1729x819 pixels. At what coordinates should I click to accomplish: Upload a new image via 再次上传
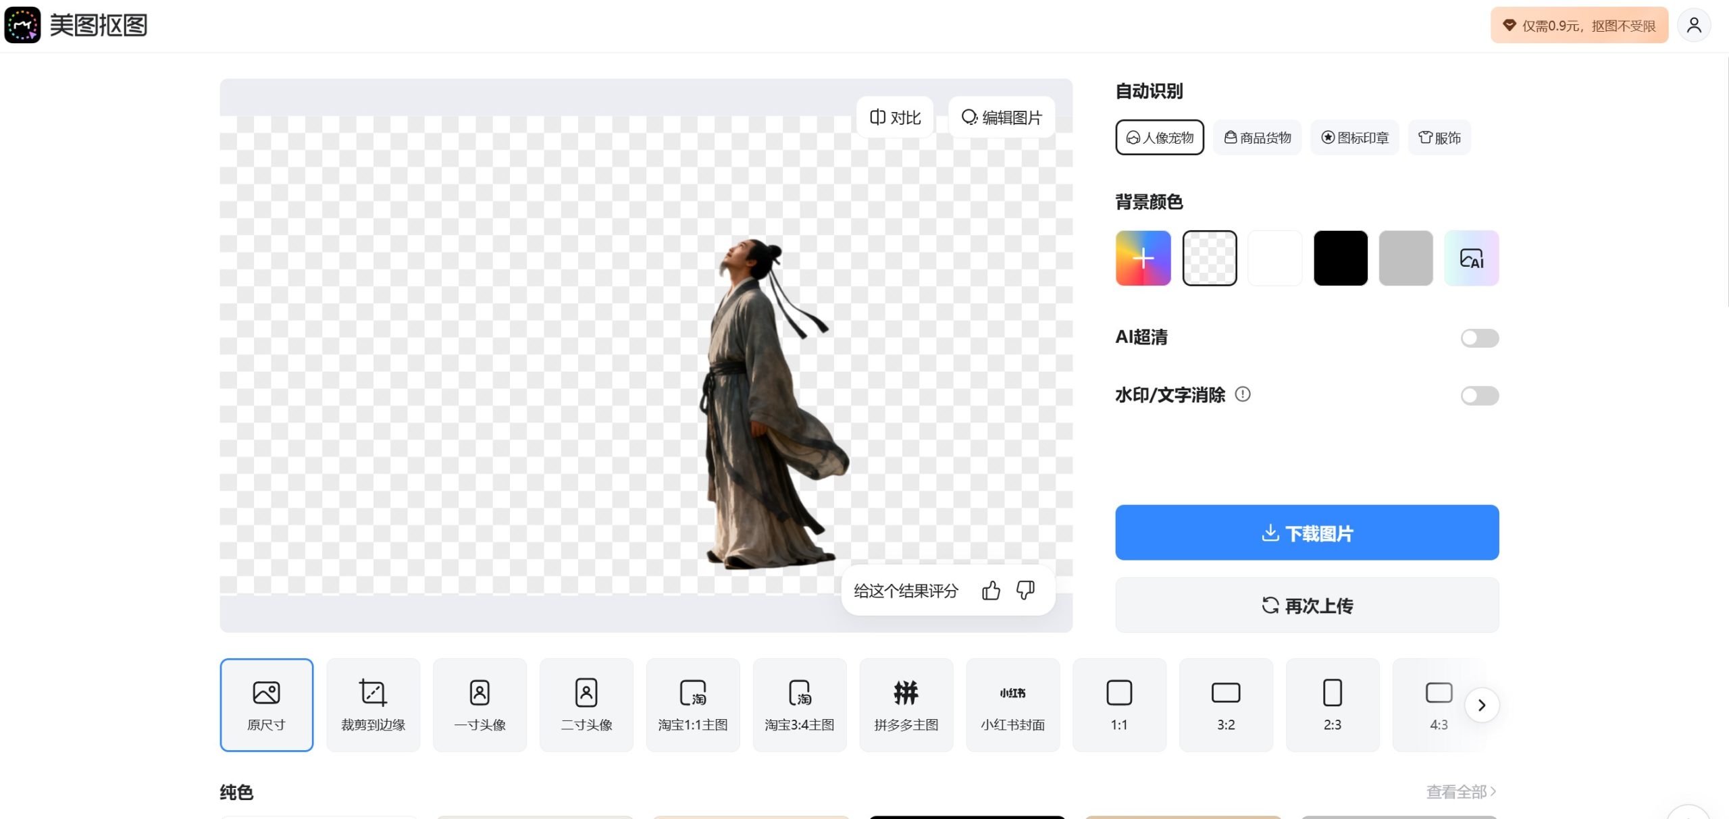point(1306,605)
